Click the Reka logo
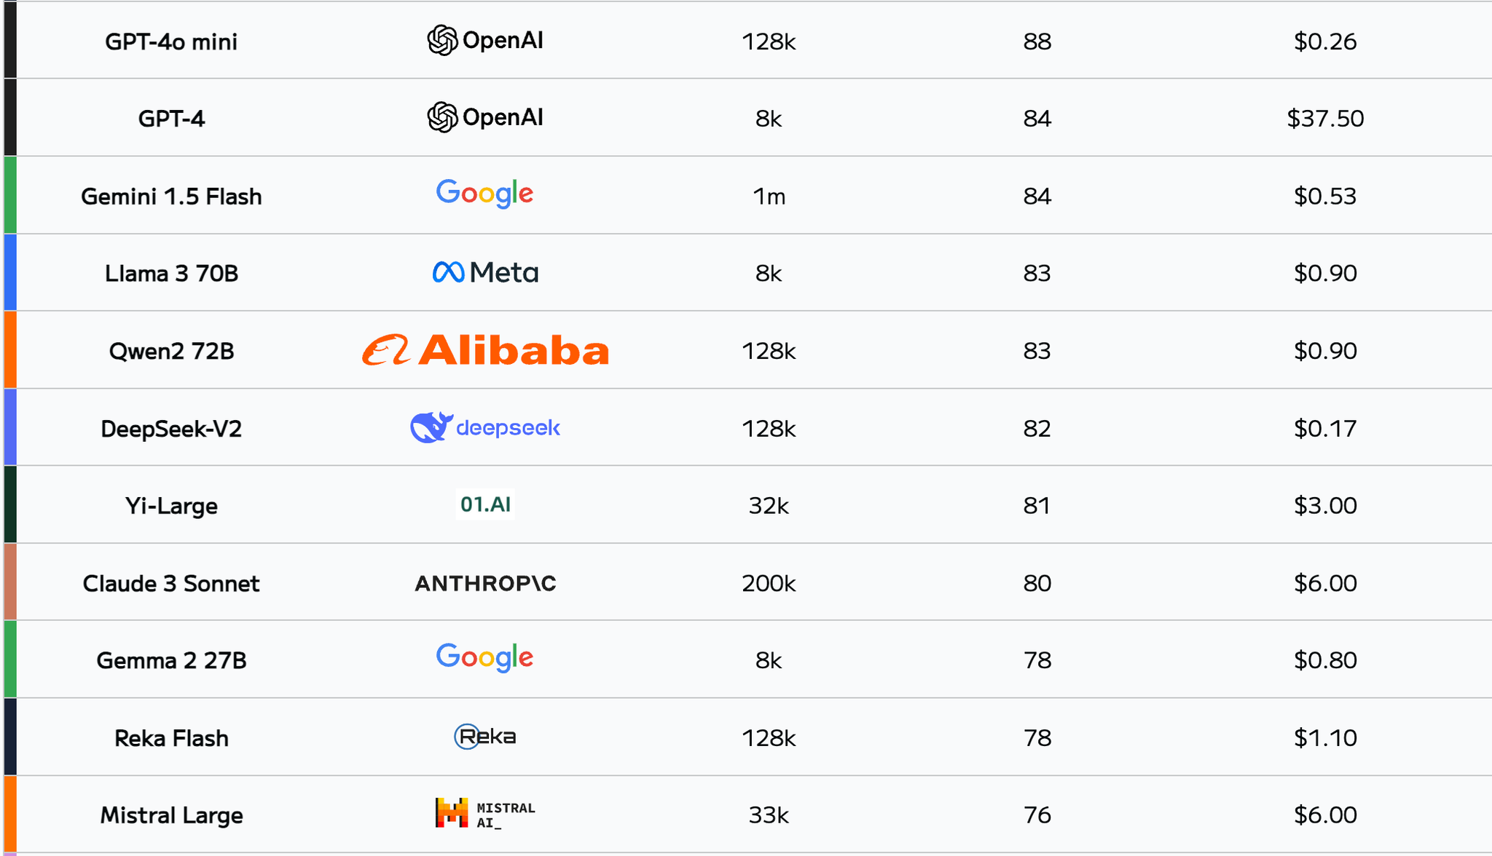The height and width of the screenshot is (856, 1492). [485, 737]
